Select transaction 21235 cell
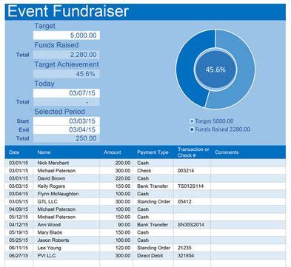 pos(192,248)
